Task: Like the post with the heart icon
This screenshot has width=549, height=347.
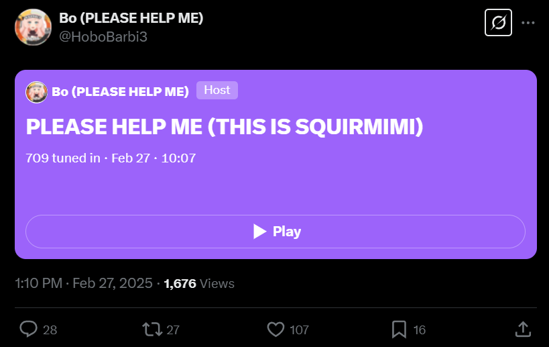Action: [276, 330]
